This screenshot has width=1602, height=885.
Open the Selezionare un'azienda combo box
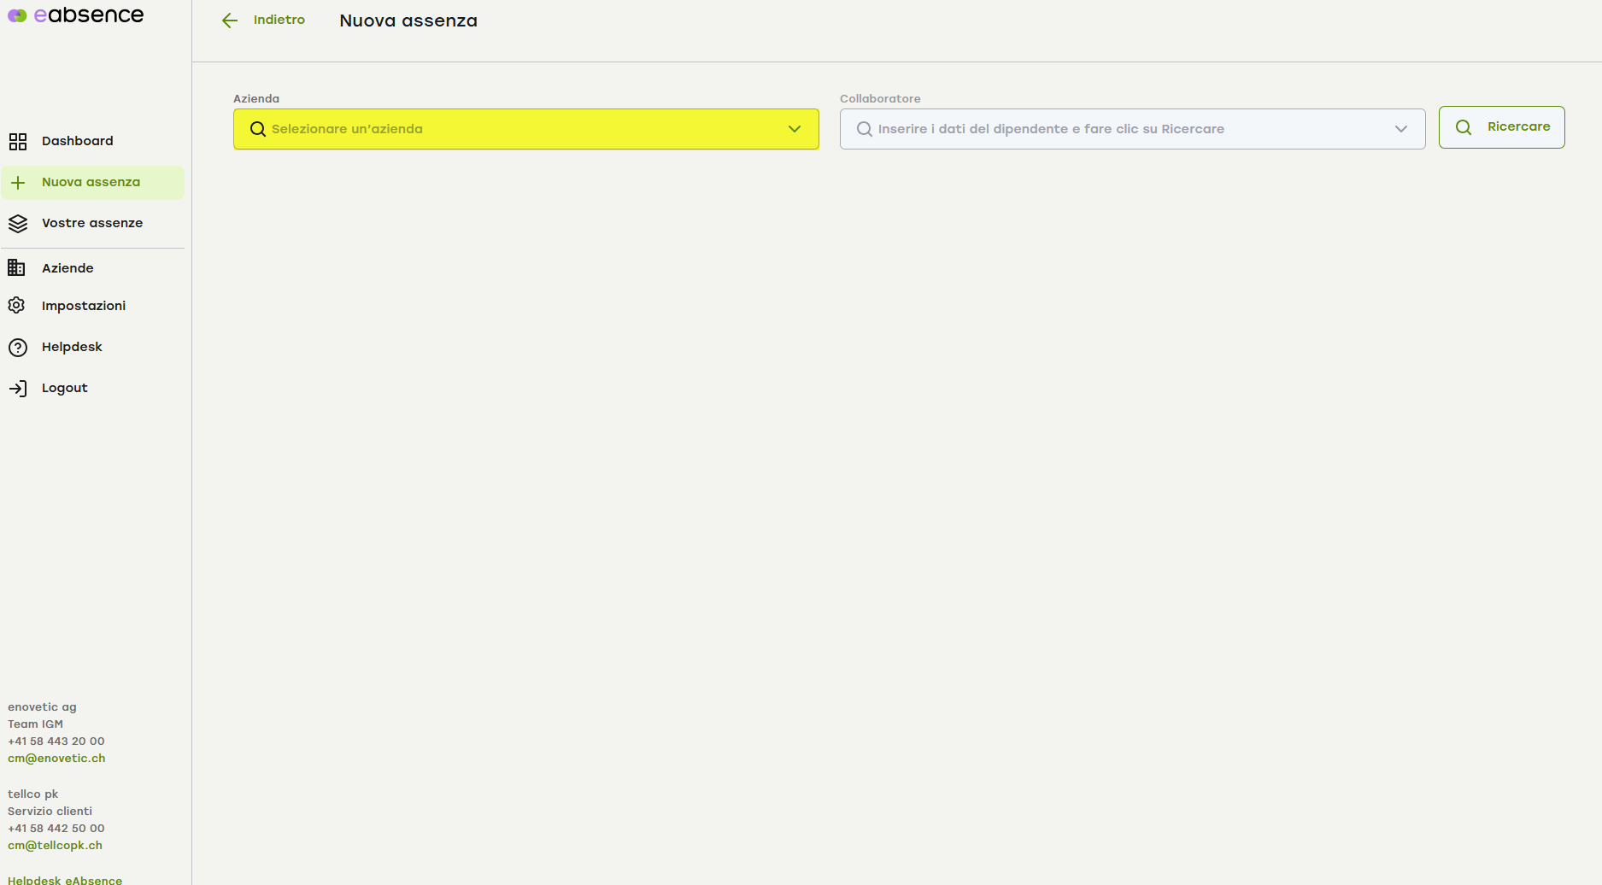tap(513, 129)
